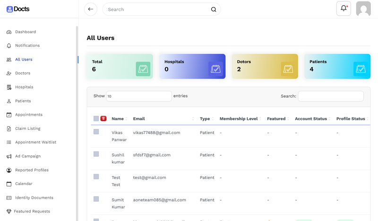Go back using the arrow button

click(91, 9)
